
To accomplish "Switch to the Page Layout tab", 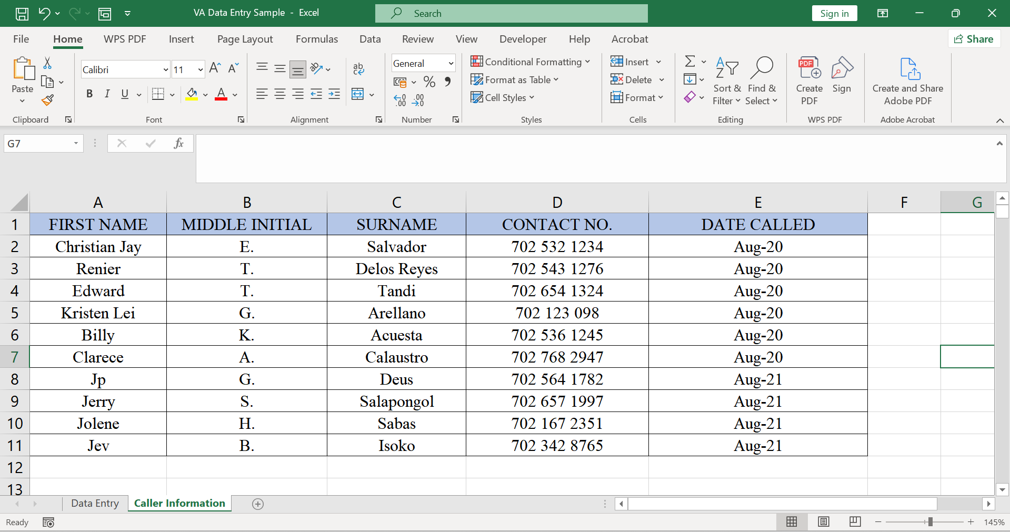I will pos(245,39).
